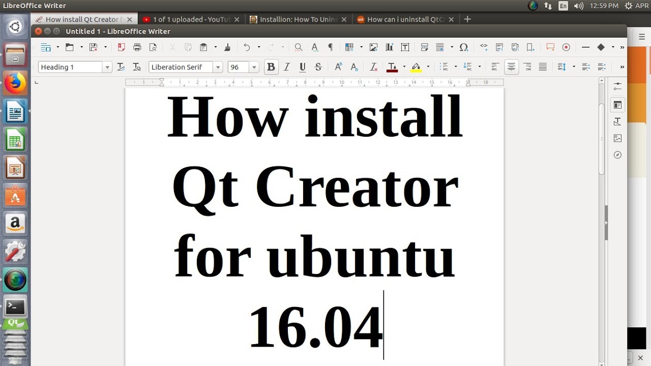651x366 pixels.
Task: Open sidebar Navigator compass
Action: [617, 155]
